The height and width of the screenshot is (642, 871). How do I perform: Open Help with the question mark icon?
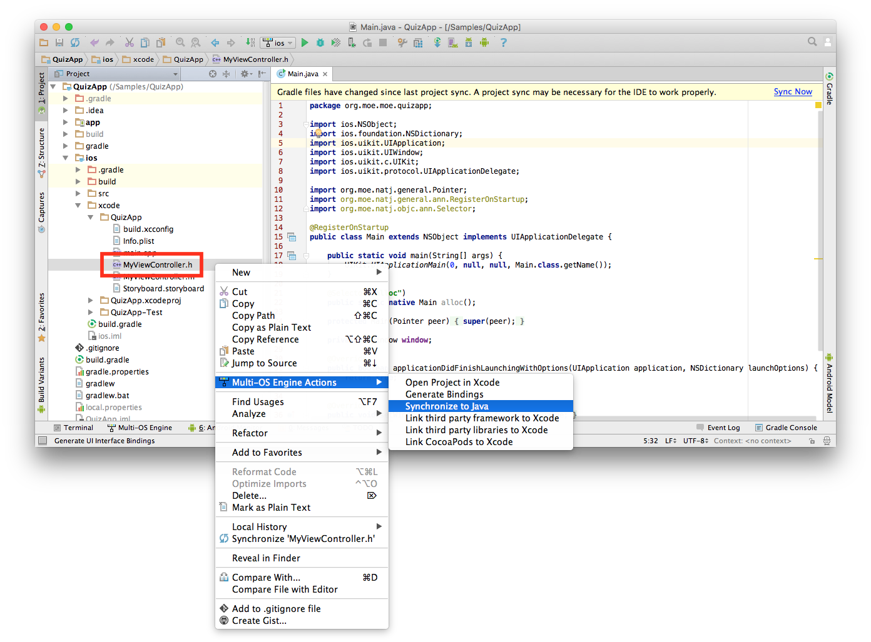click(503, 43)
